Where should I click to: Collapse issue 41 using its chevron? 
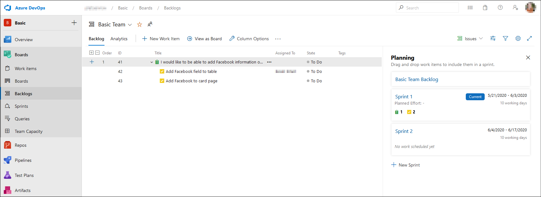pos(152,62)
